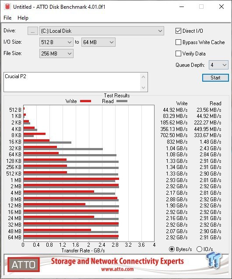Click the ATTO app icon in title bar
The height and width of the screenshot is (279, 232).
[7, 7]
